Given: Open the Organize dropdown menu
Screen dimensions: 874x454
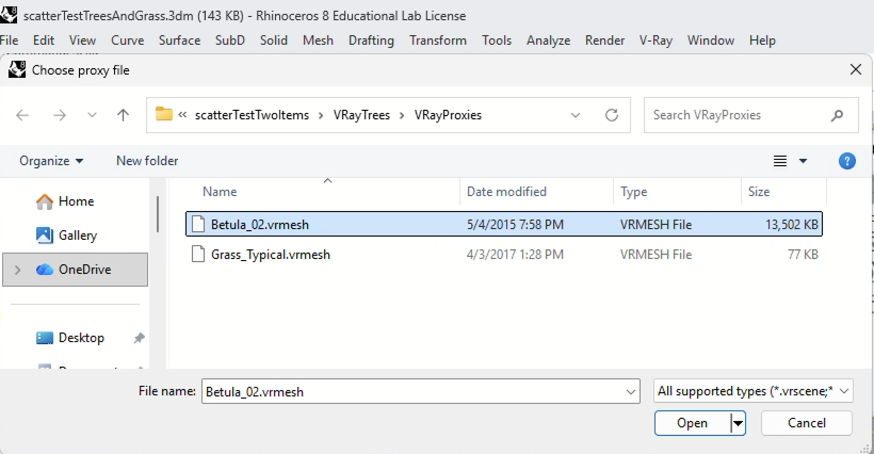Looking at the screenshot, I should 51,161.
